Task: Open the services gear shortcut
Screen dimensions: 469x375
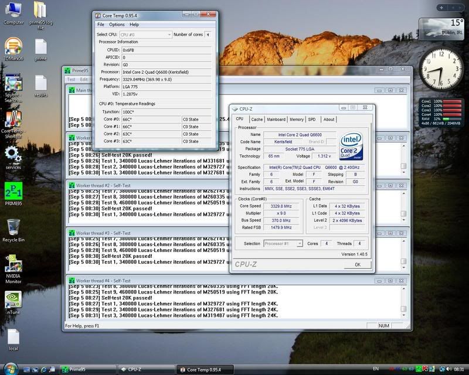Action: click(x=13, y=158)
